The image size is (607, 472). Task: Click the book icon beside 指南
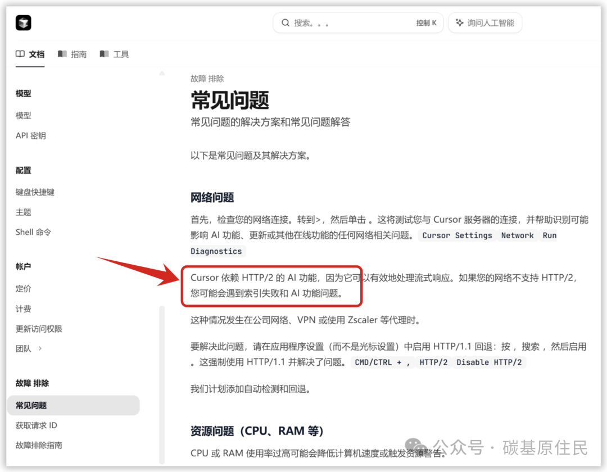coord(62,54)
